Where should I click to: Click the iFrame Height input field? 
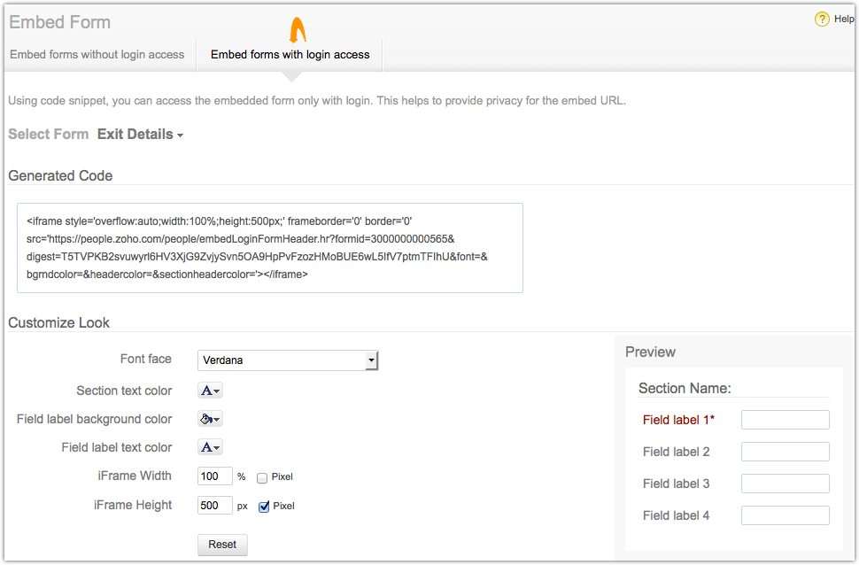[214, 506]
